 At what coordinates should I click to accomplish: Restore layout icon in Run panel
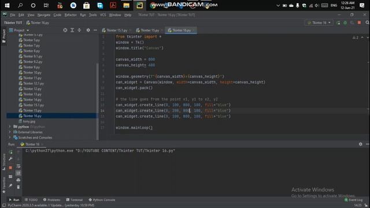(10, 177)
